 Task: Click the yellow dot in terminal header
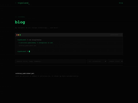[x=19, y=35]
